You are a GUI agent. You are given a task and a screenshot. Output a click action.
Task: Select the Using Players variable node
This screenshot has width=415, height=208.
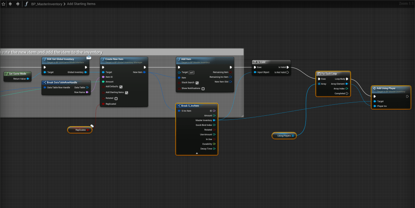tap(284, 136)
